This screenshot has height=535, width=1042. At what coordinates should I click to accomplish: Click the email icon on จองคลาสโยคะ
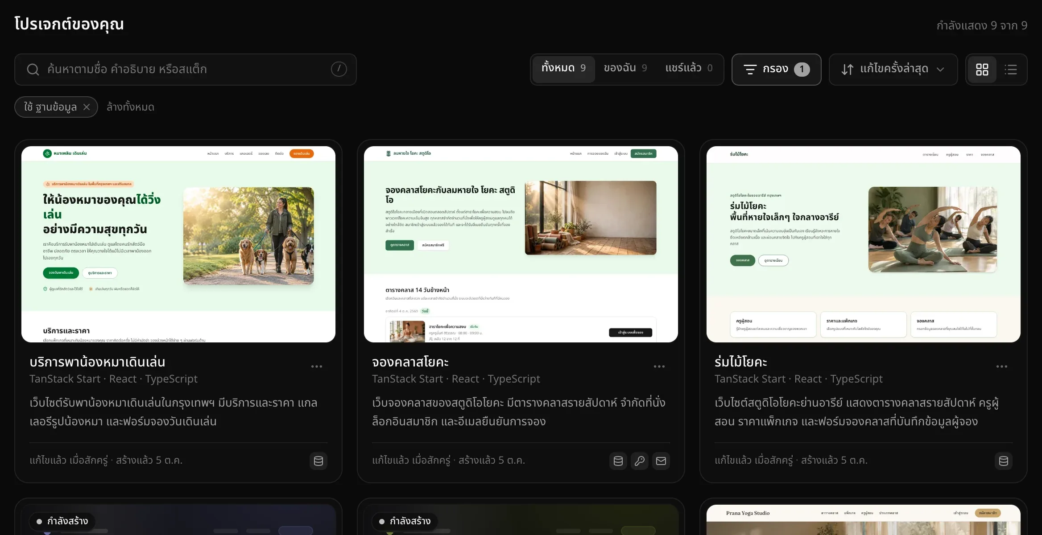tap(661, 461)
